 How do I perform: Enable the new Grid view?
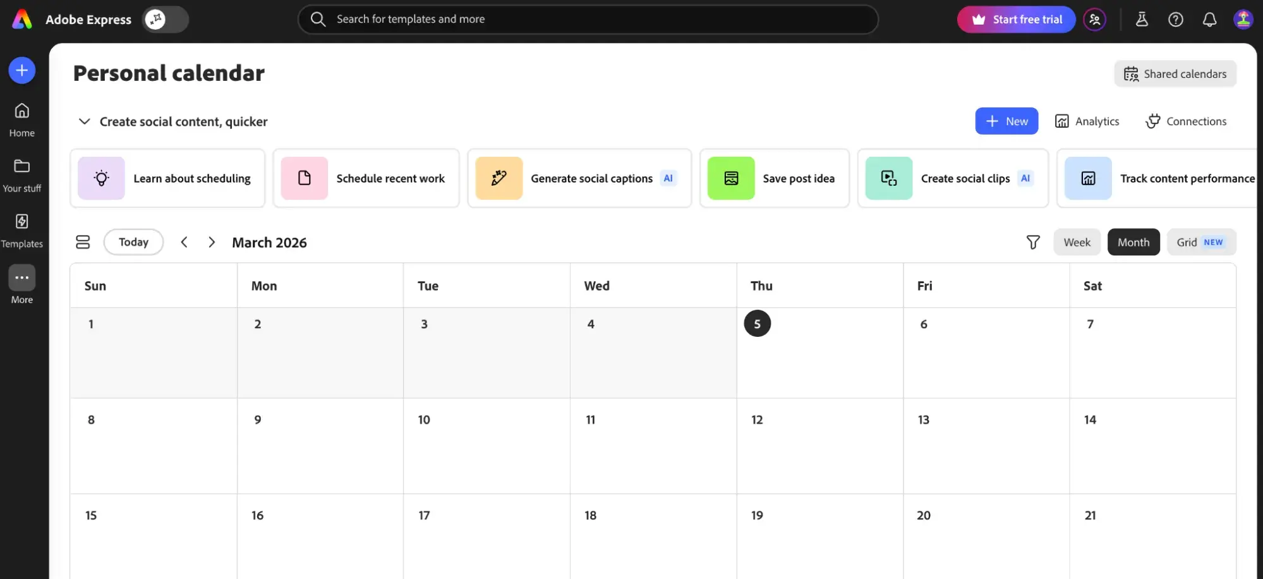(1201, 242)
